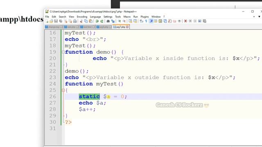The height and width of the screenshot is (147, 262).
Task: Open the Tools menu
Action: [118, 17]
